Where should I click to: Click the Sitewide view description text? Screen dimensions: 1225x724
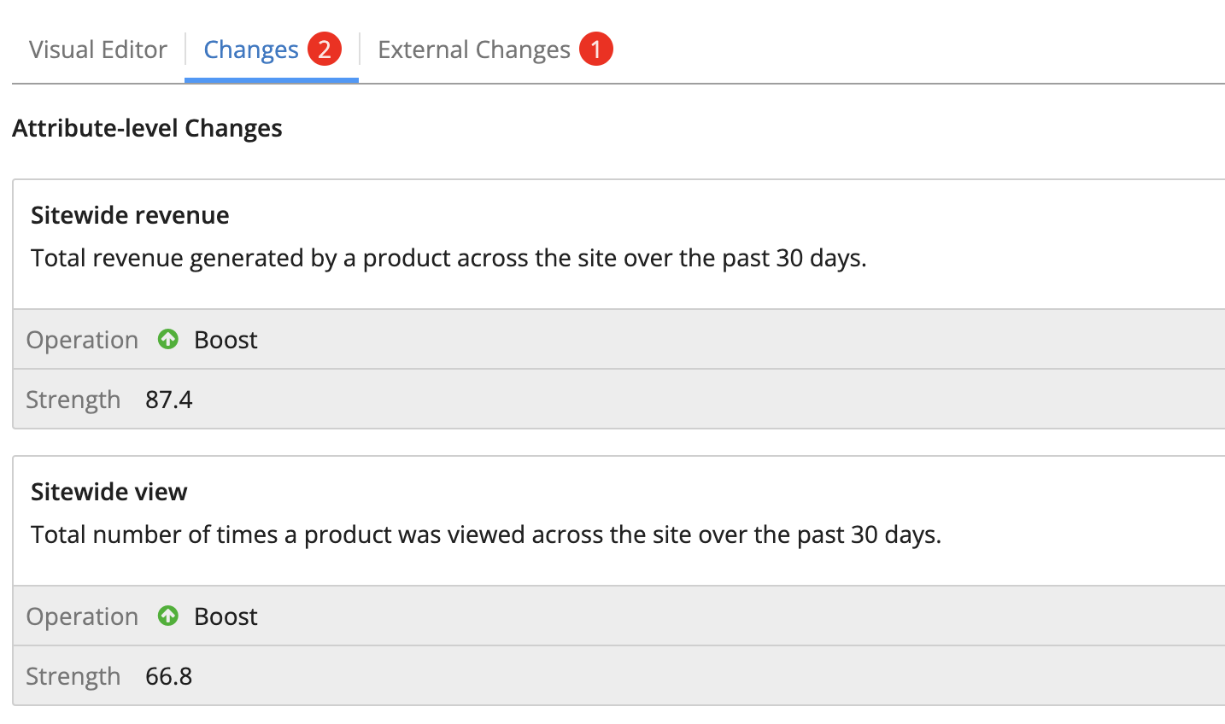coord(485,534)
